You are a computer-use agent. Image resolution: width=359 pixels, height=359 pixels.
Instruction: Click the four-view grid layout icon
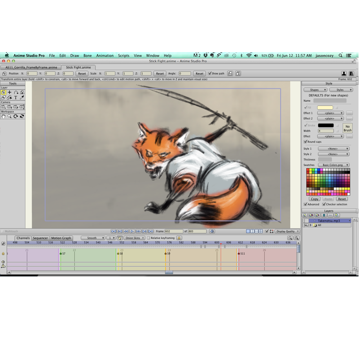coord(261,231)
